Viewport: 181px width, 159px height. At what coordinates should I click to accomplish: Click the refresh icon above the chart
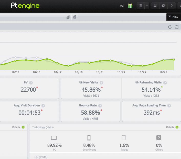pos(169,27)
